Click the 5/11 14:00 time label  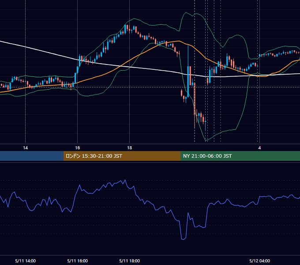pyautogui.click(x=26, y=261)
